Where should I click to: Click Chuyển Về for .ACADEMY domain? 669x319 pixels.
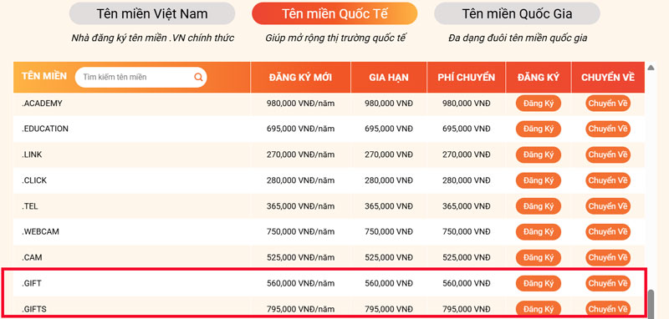(608, 104)
